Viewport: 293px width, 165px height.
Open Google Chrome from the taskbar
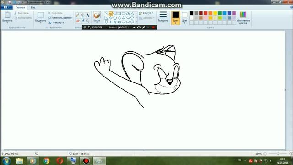[46, 161]
